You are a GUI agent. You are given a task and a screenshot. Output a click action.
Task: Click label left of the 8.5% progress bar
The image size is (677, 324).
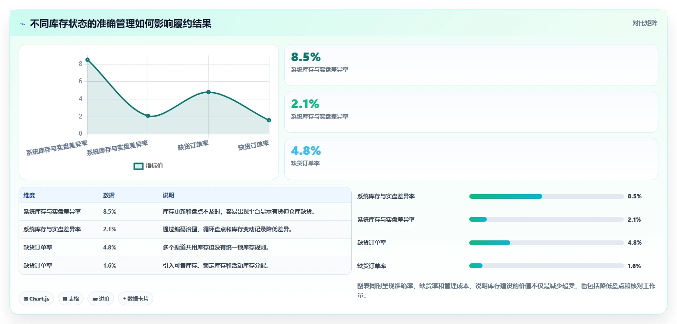coord(386,196)
